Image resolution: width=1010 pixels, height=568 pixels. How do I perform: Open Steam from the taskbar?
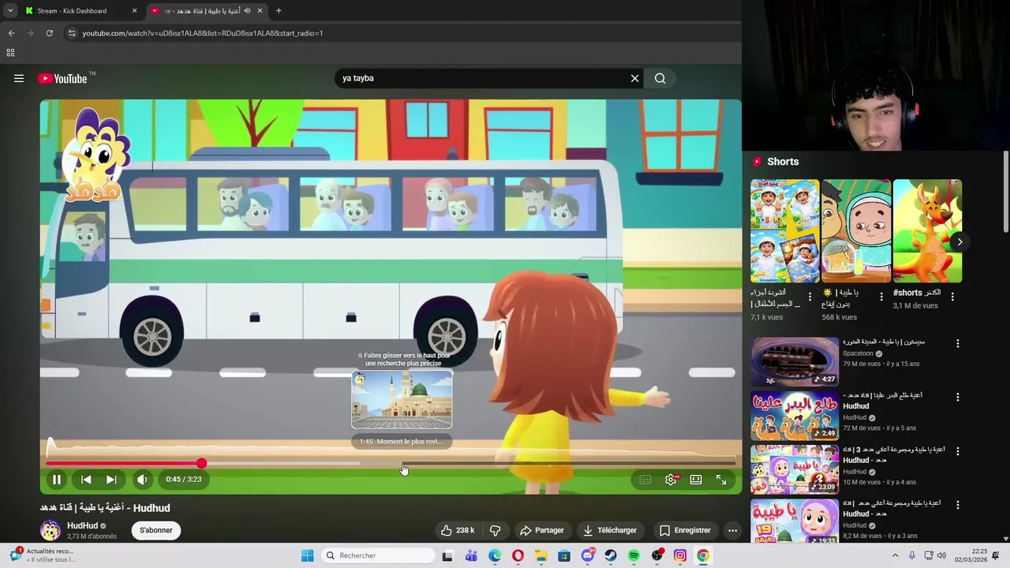[x=611, y=555]
